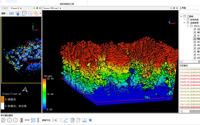Click the DBH fitting tool icon
Viewport: 200px width, 125px height.
(11, 13)
